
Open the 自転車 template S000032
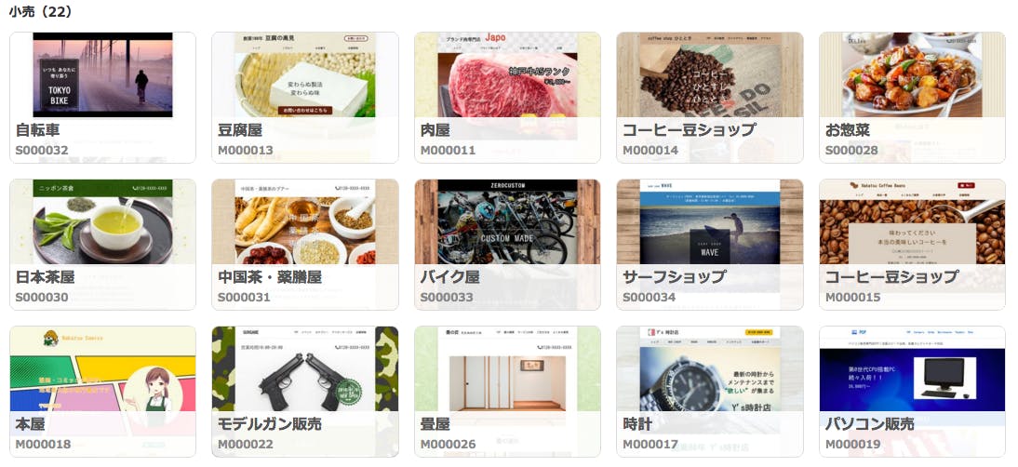pyautogui.click(x=102, y=98)
